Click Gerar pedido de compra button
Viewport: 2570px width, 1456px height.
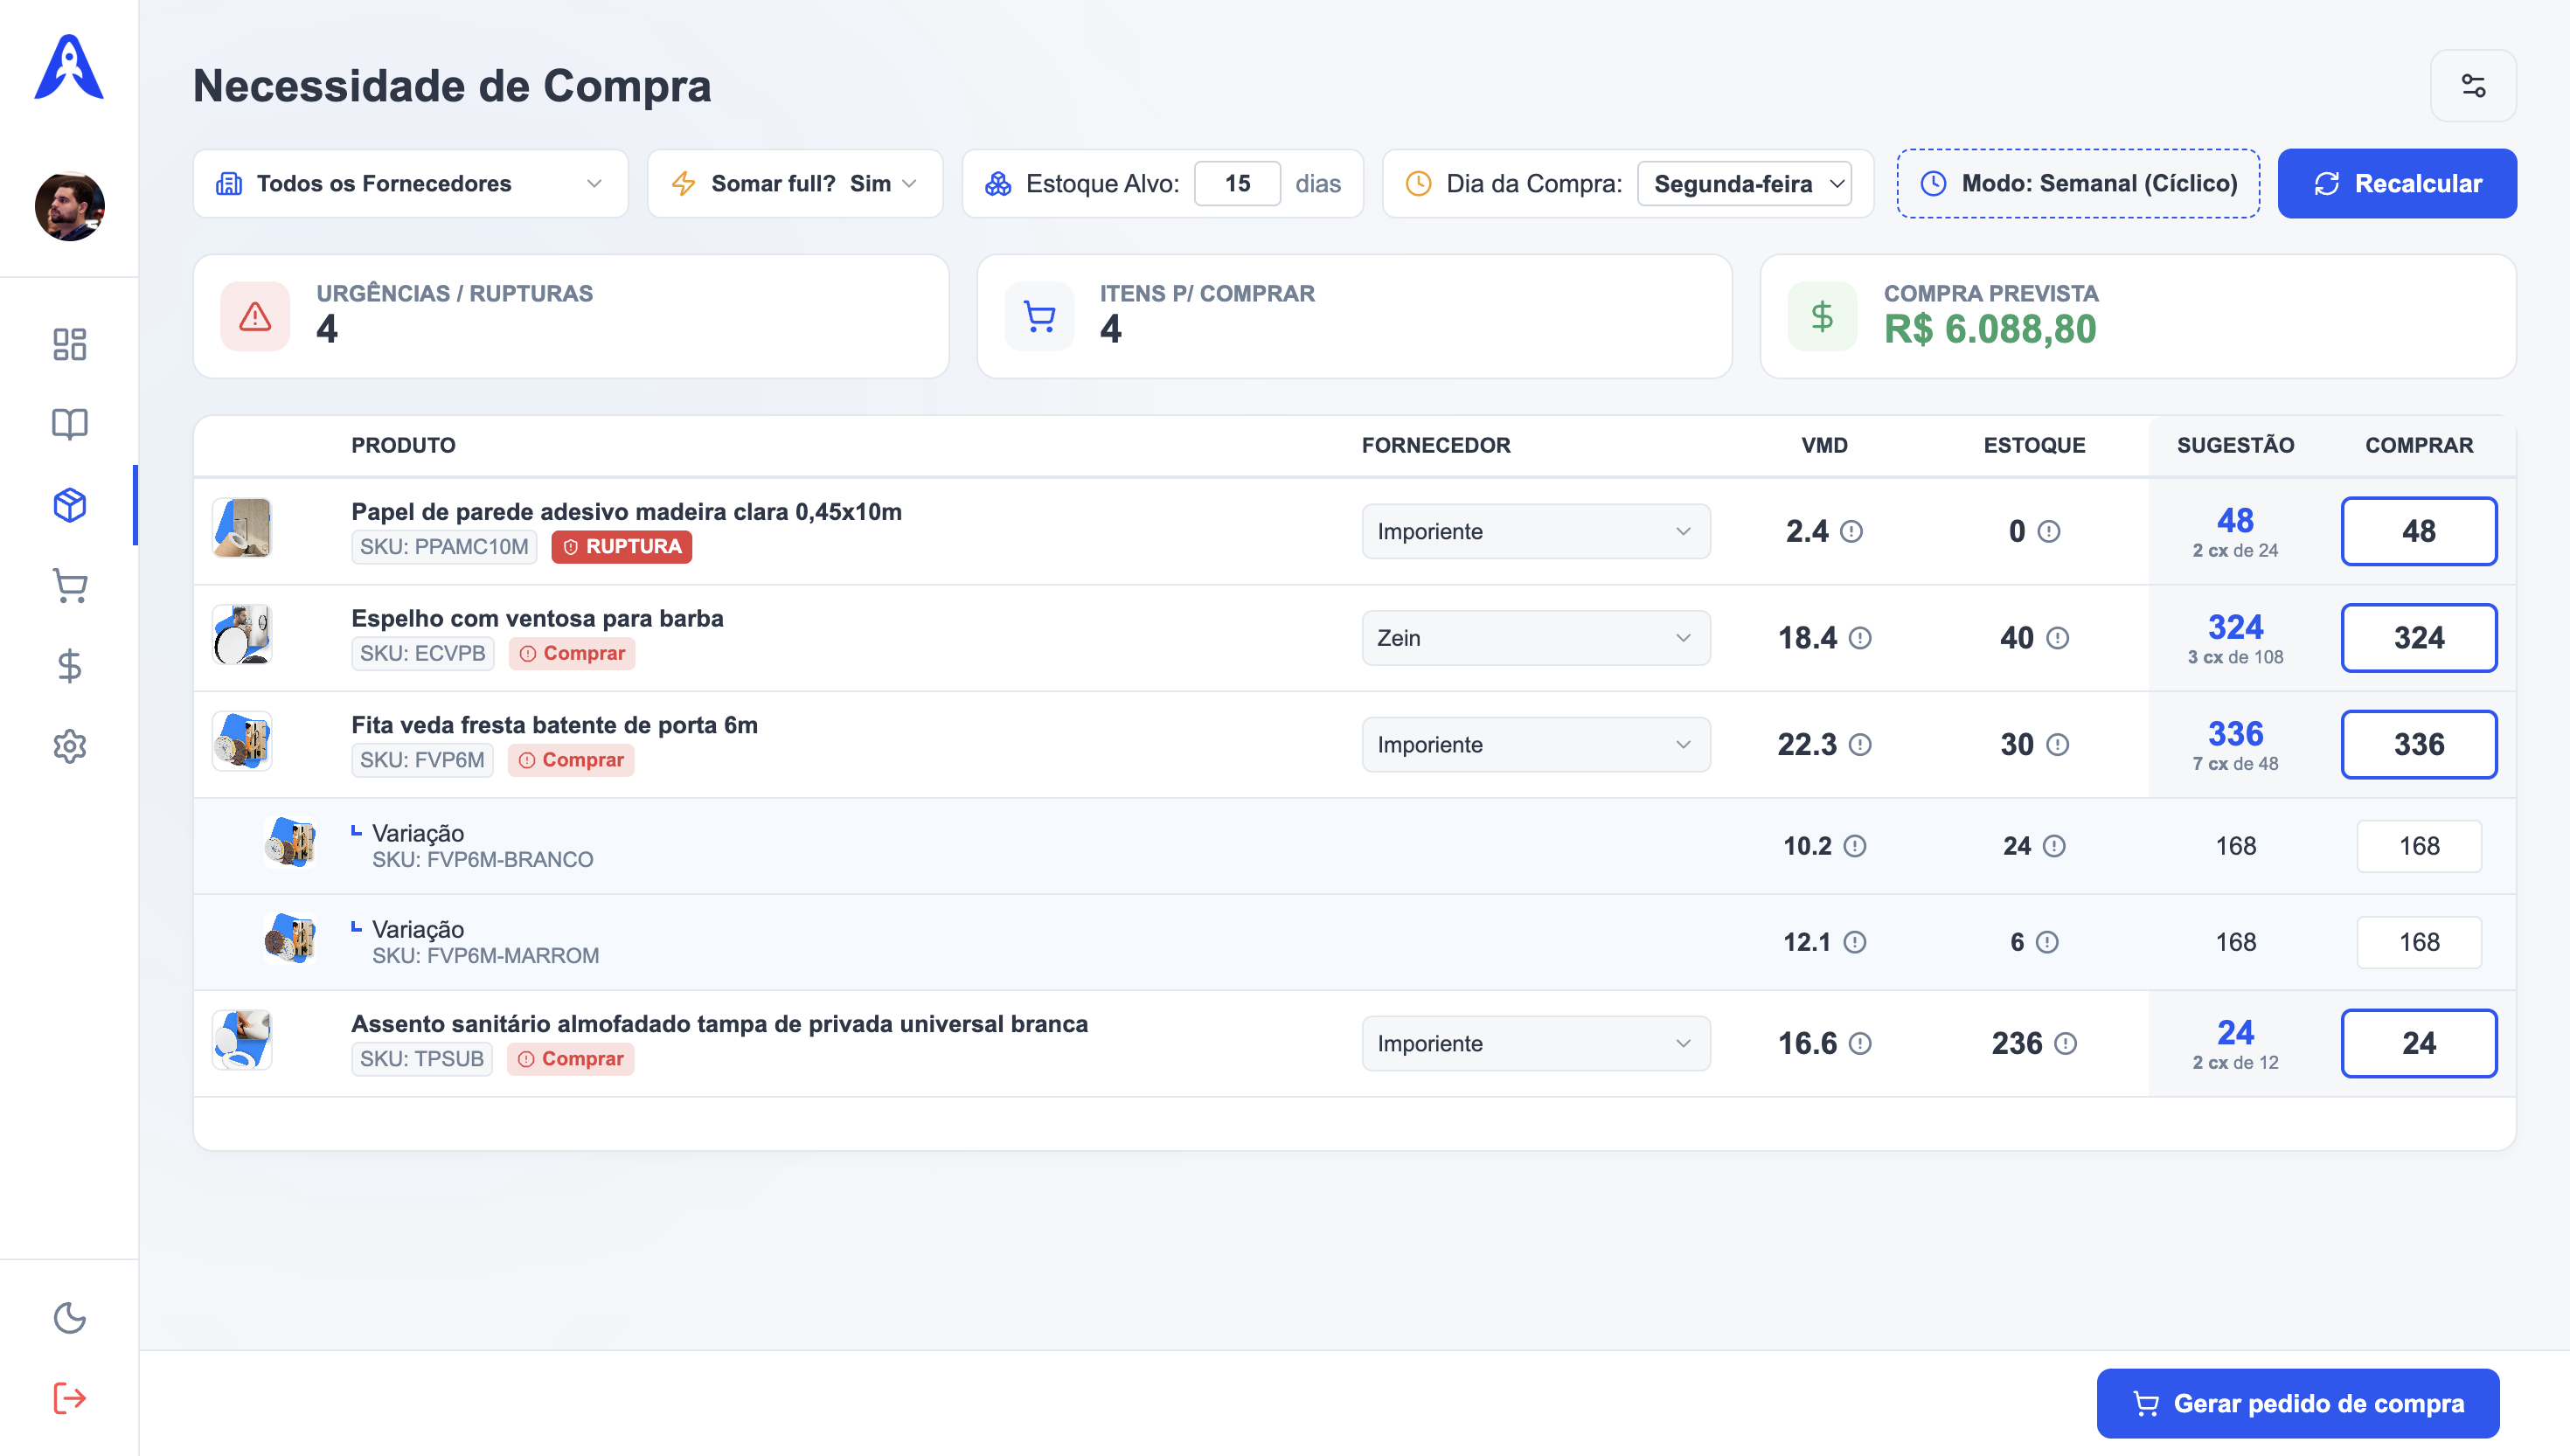[2297, 1403]
